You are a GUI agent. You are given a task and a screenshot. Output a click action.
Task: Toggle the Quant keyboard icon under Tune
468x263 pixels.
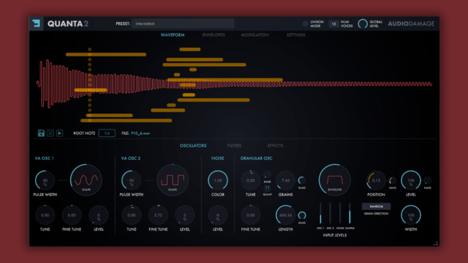[267, 188]
